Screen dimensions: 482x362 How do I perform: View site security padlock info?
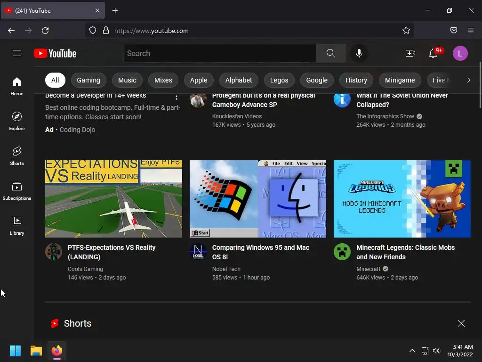pos(106,31)
